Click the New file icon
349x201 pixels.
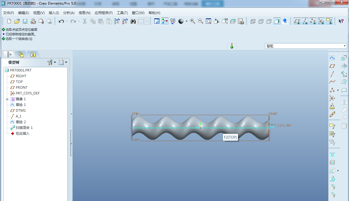9,21
